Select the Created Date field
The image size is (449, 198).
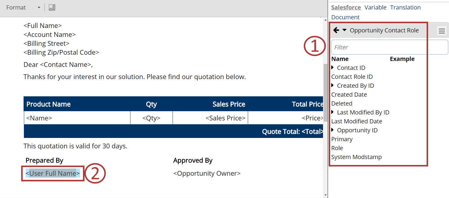pos(349,94)
